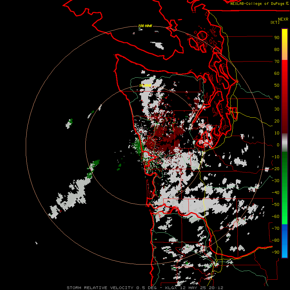290x290 pixels.
Task: Click the 100 NMI range ring label
Action: 145,26
